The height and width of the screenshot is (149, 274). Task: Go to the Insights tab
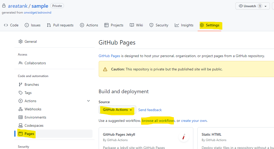tap(184, 25)
